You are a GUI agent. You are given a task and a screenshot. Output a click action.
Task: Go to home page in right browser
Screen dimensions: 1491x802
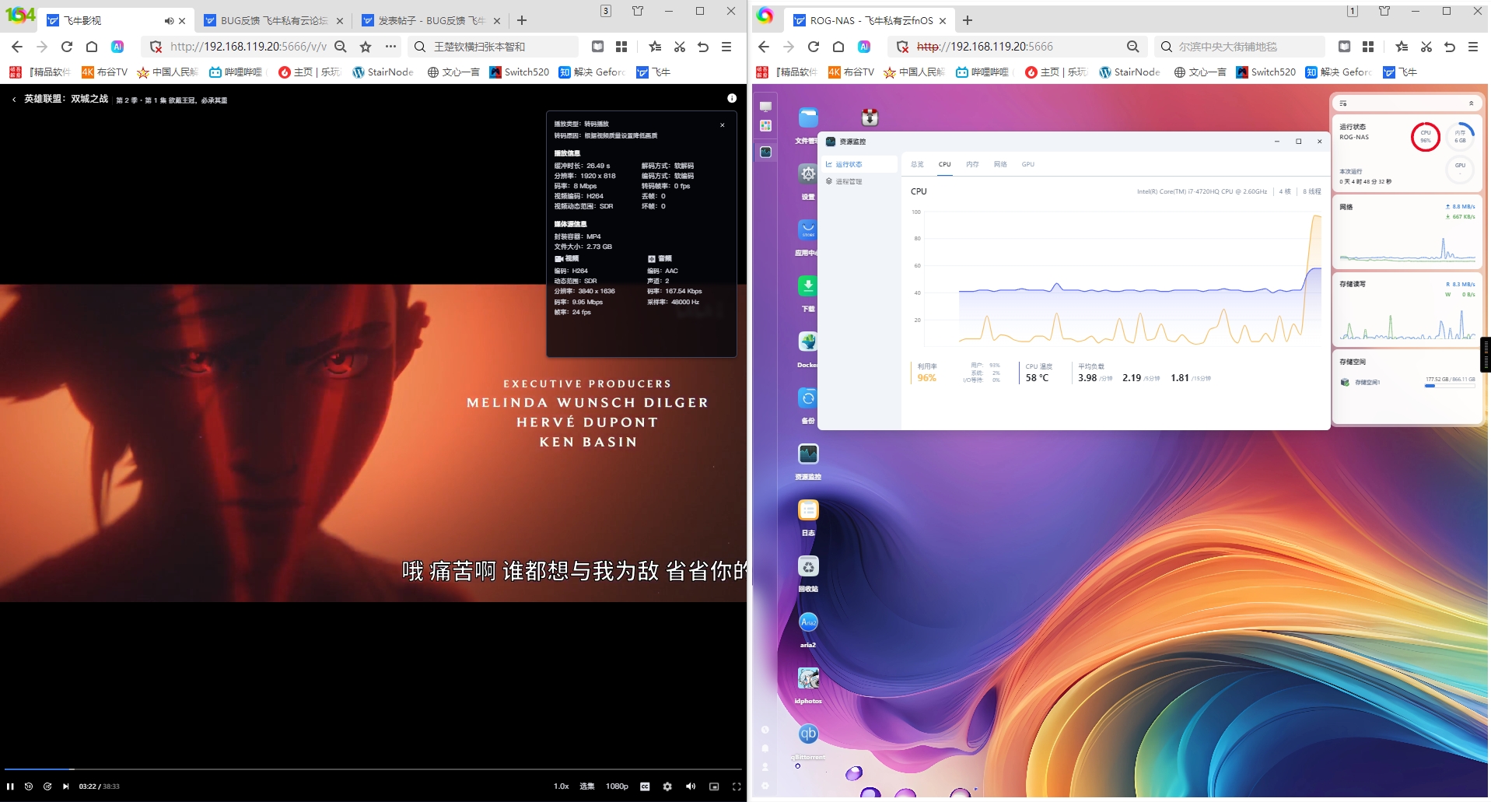838,47
